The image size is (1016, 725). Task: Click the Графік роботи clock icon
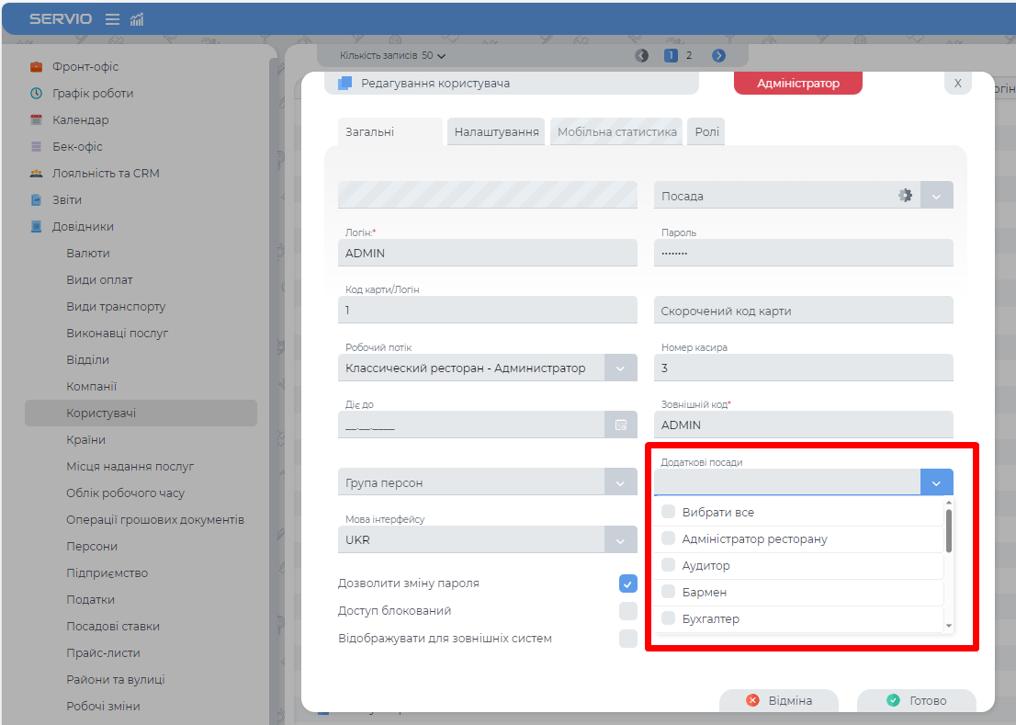coord(36,94)
